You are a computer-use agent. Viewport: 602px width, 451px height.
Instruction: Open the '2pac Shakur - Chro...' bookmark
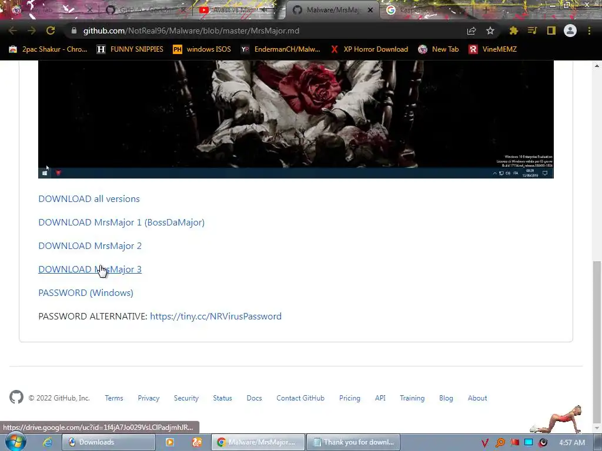(x=48, y=49)
